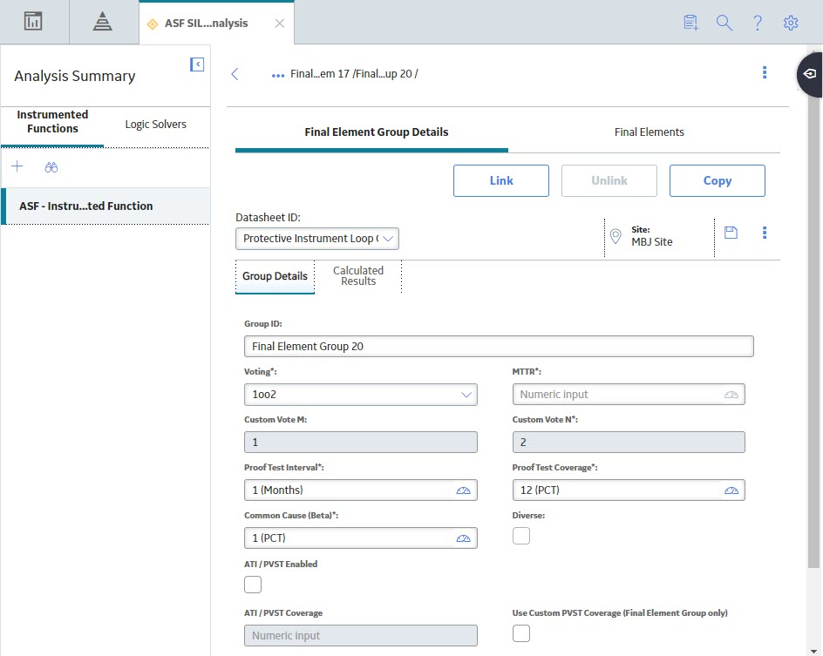Screen dimensions: 823x656
Task: Switch to Final Elements tab
Action: coord(650,132)
